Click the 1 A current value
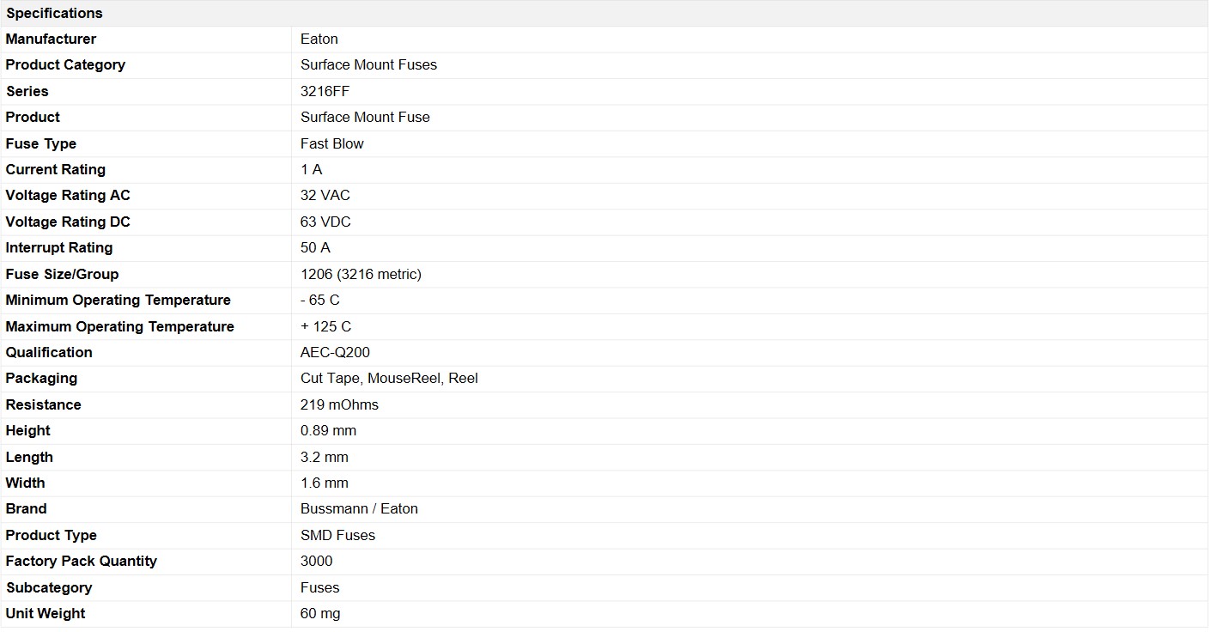Image resolution: width=1209 pixels, height=632 pixels. click(x=312, y=169)
